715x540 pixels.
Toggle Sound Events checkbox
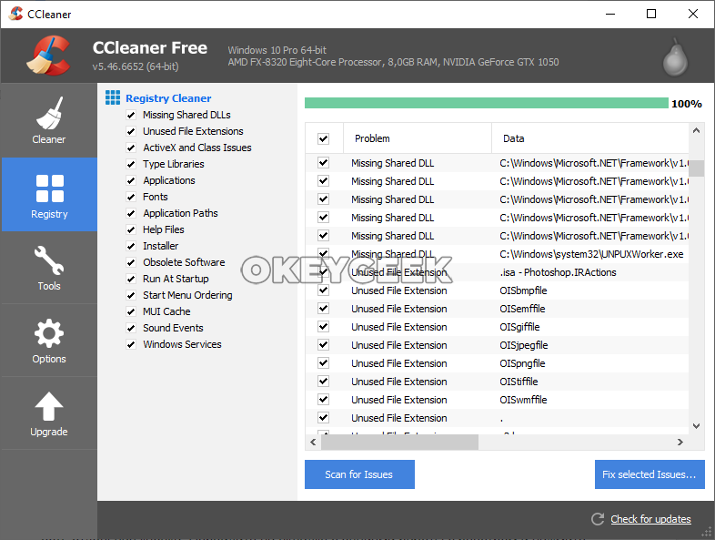(x=131, y=329)
